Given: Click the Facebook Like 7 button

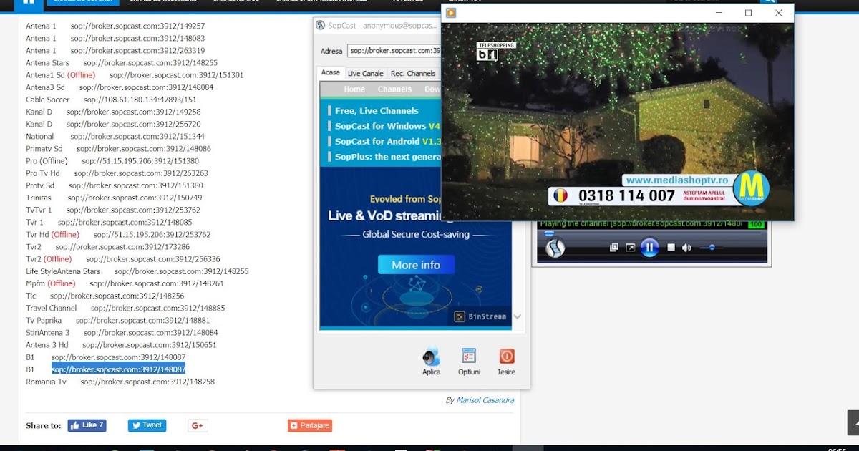Looking at the screenshot, I should (x=87, y=425).
